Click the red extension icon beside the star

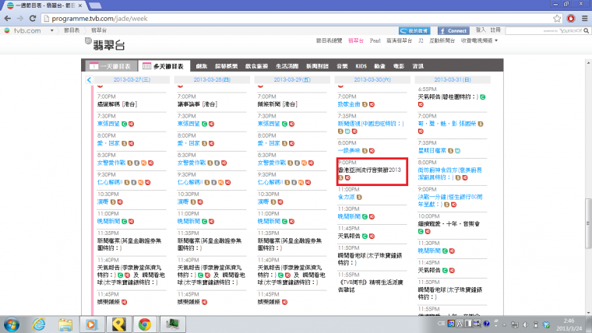(571, 19)
